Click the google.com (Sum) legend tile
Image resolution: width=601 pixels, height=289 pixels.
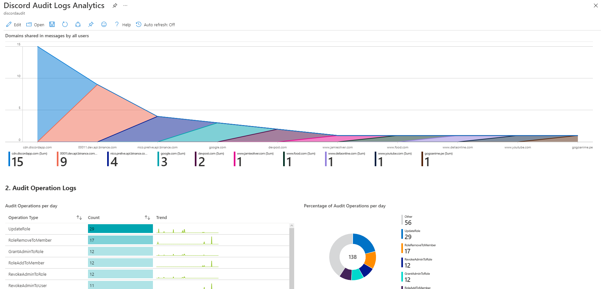pos(172,159)
